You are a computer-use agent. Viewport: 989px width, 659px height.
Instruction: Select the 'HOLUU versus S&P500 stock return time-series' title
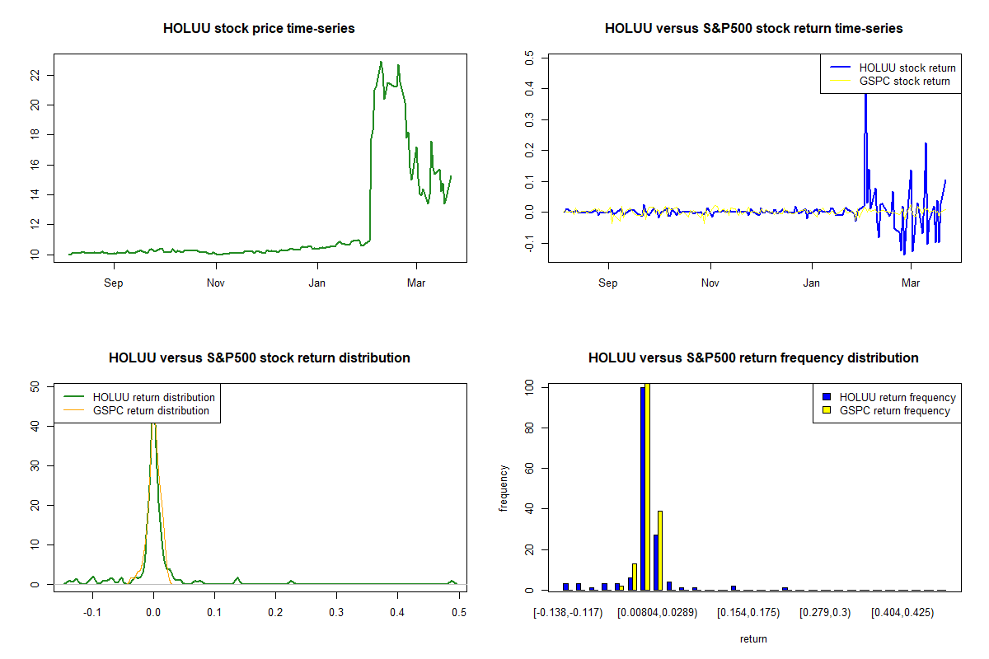753,29
